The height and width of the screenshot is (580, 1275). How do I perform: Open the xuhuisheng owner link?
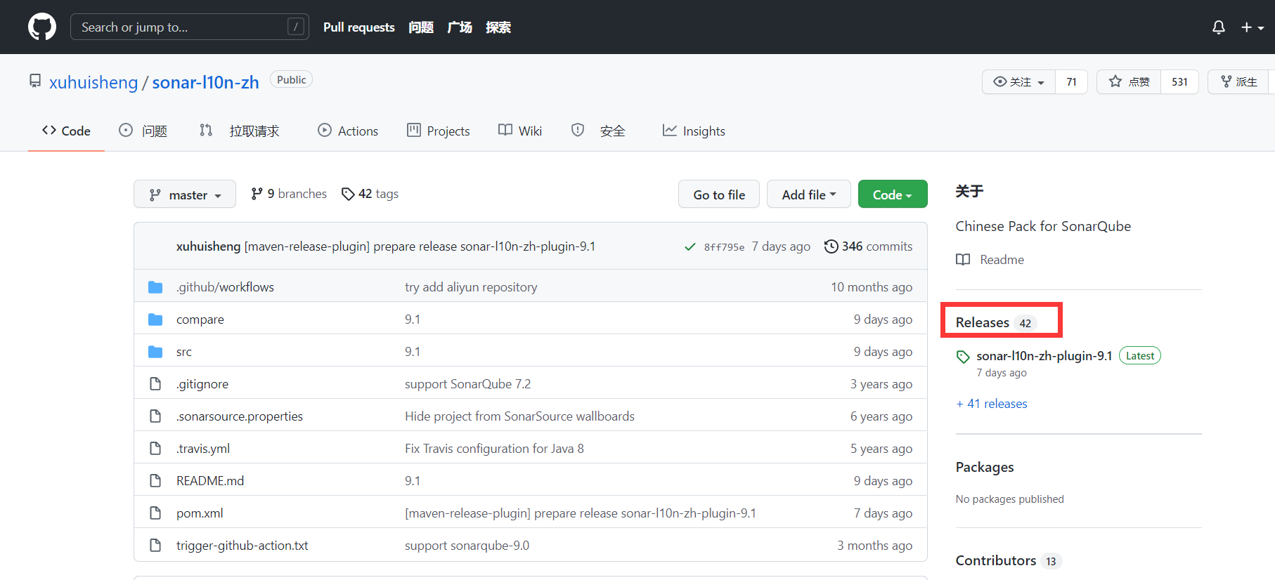[93, 82]
